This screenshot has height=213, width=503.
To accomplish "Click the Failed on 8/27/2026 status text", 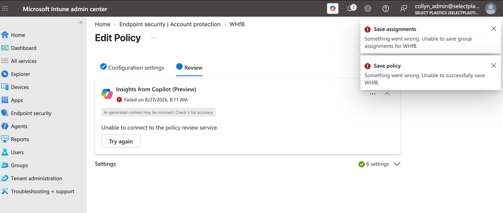I will [x=156, y=100].
